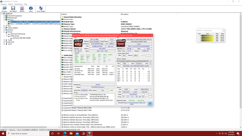Screen dimensions: 242x136
Task: Select Row: 0 CHANNEL A/DIMM 0 memory
Action: pyautogui.click(x=35, y=22)
